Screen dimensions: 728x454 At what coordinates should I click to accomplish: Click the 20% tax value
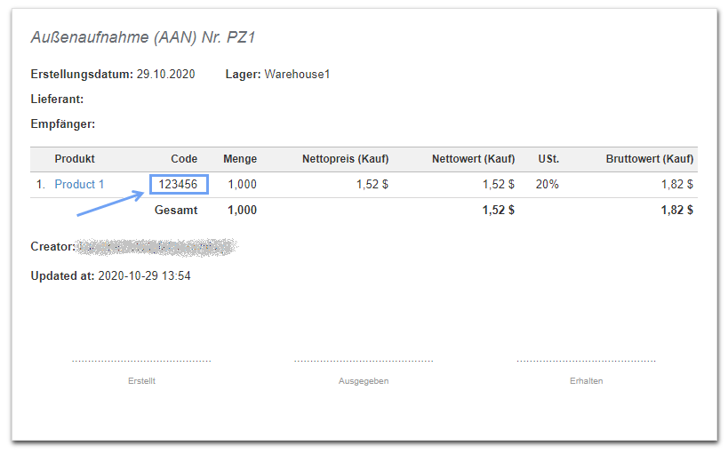pyautogui.click(x=548, y=184)
